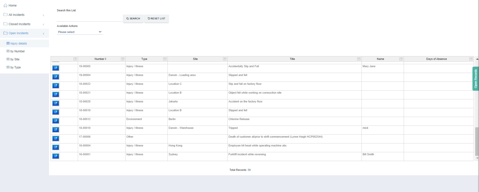
Task: Open record 19-00005 via its edit icon
Action: [x=56, y=68]
